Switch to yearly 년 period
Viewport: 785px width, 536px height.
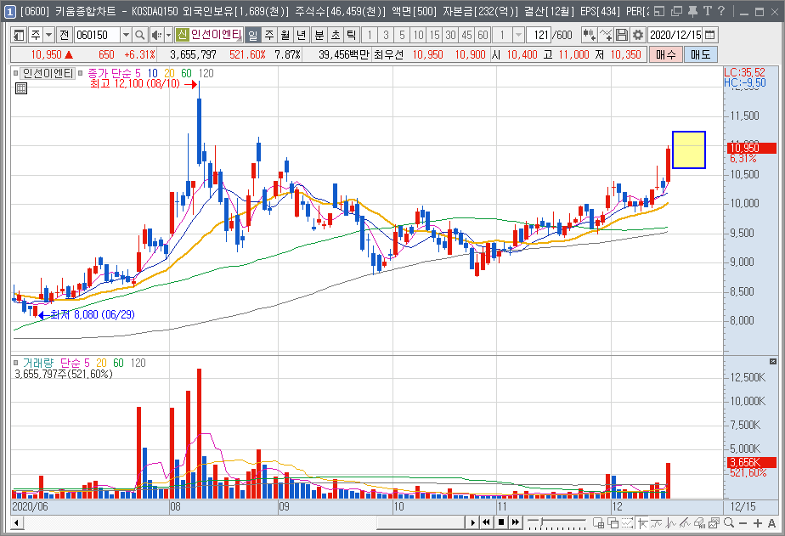tap(301, 35)
